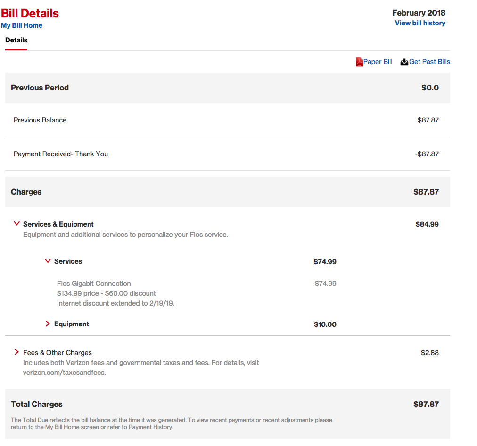
Task: Click the PDF icon beside Paper Bill
Action: point(359,62)
